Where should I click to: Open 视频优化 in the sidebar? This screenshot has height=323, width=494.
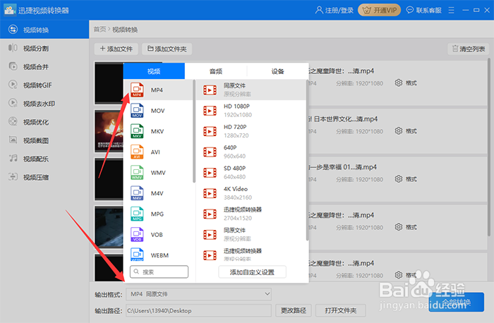point(44,122)
